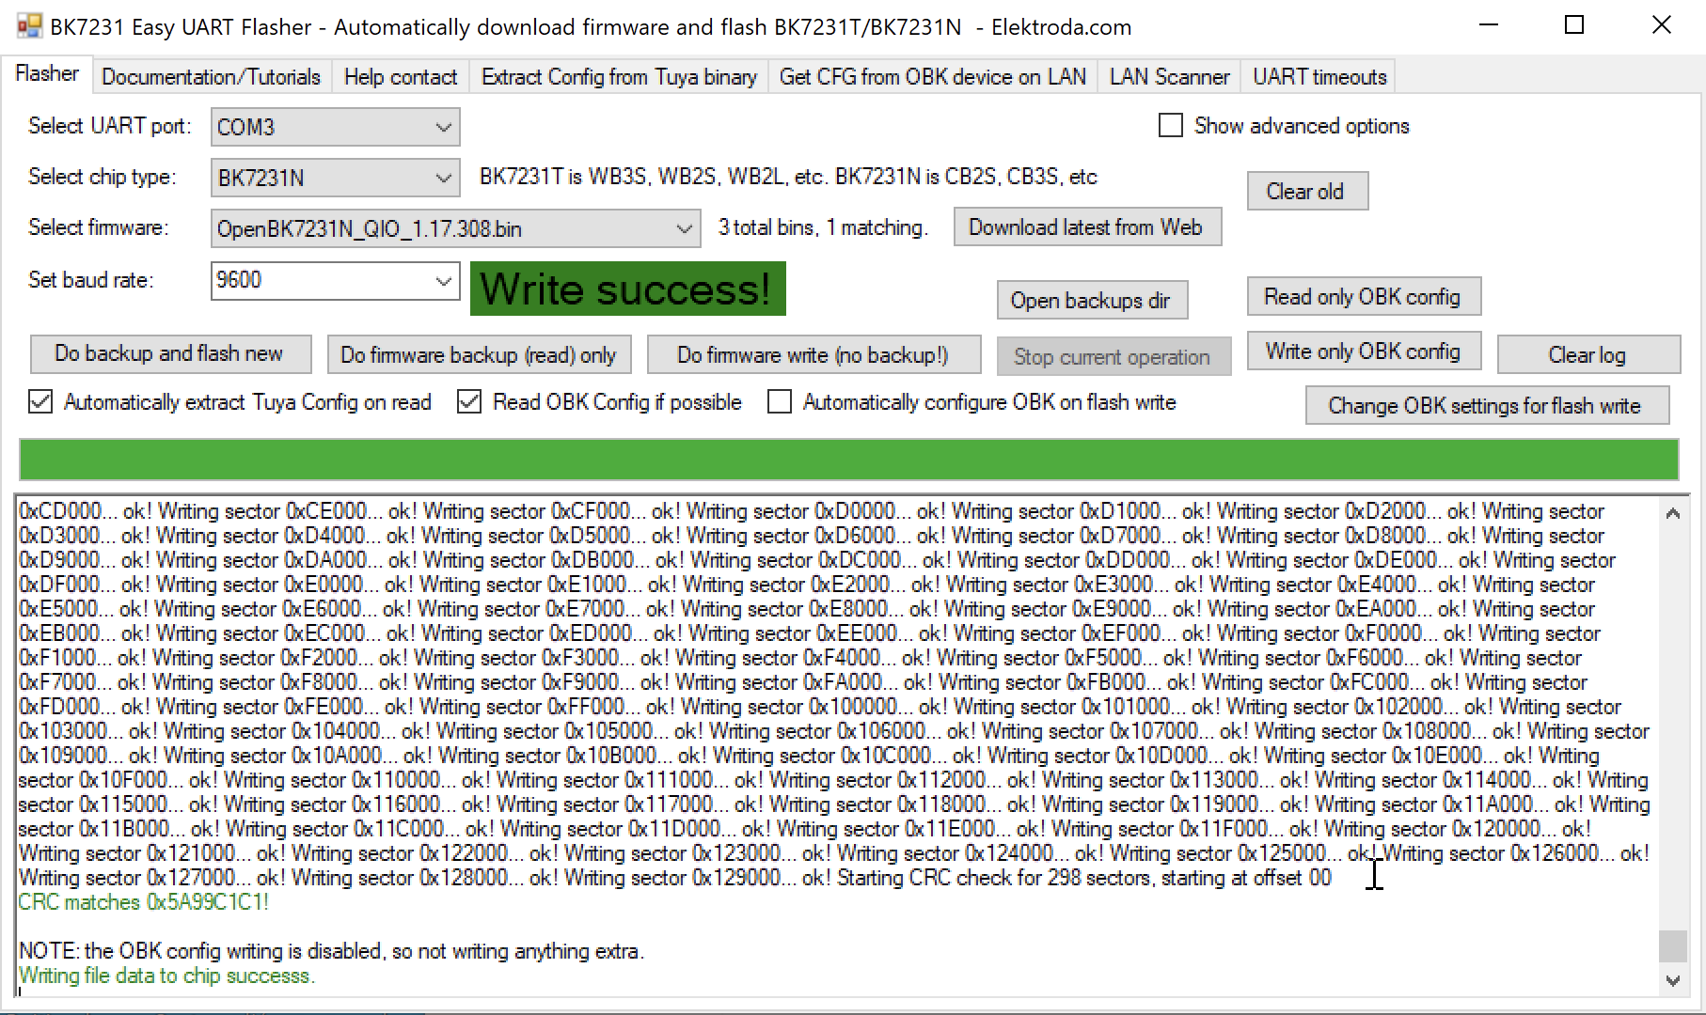Click the BK7231 Flasher app icon in title bar
The width and height of the screenshot is (1706, 1015).
[29, 25]
